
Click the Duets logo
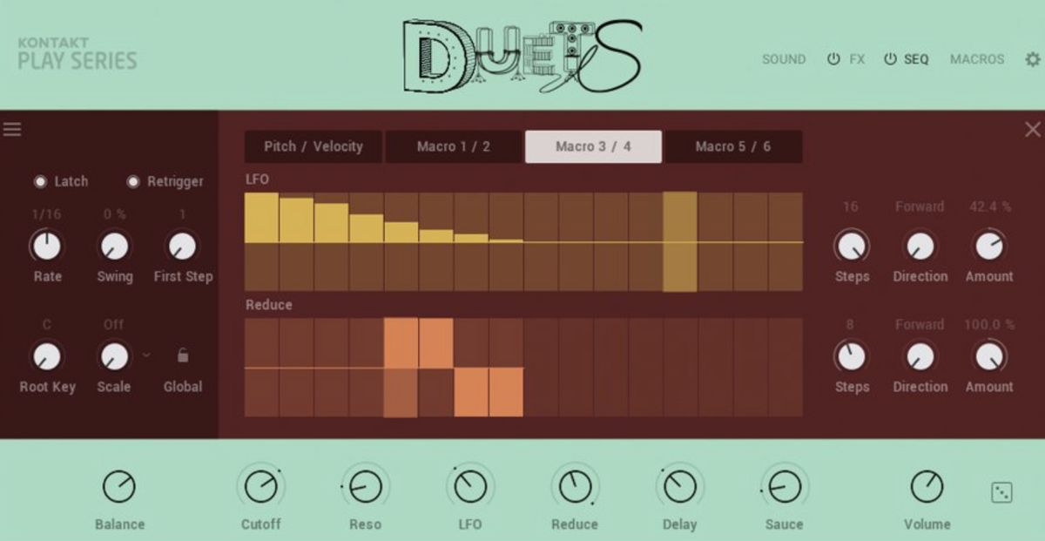click(x=522, y=56)
